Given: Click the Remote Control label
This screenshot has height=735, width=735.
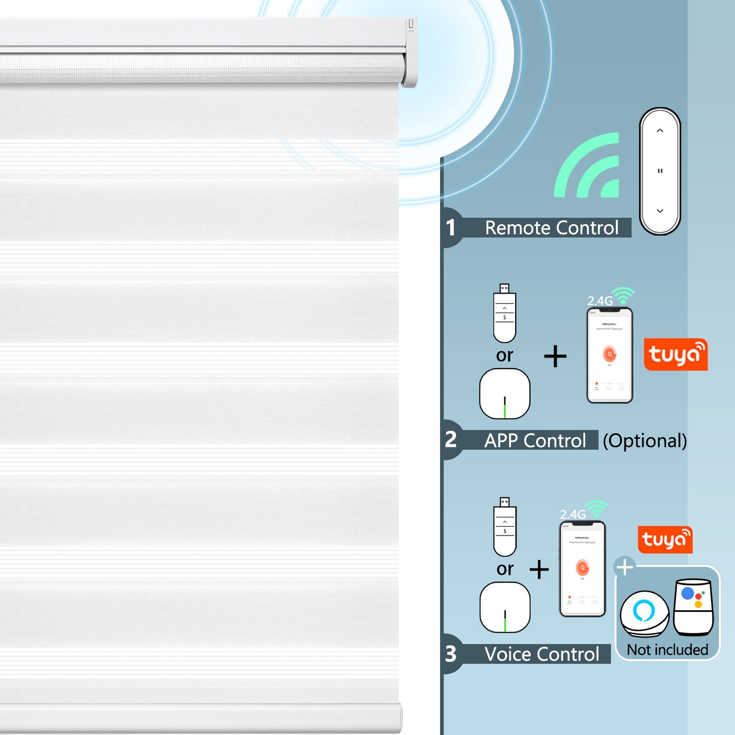Looking at the screenshot, I should (551, 228).
